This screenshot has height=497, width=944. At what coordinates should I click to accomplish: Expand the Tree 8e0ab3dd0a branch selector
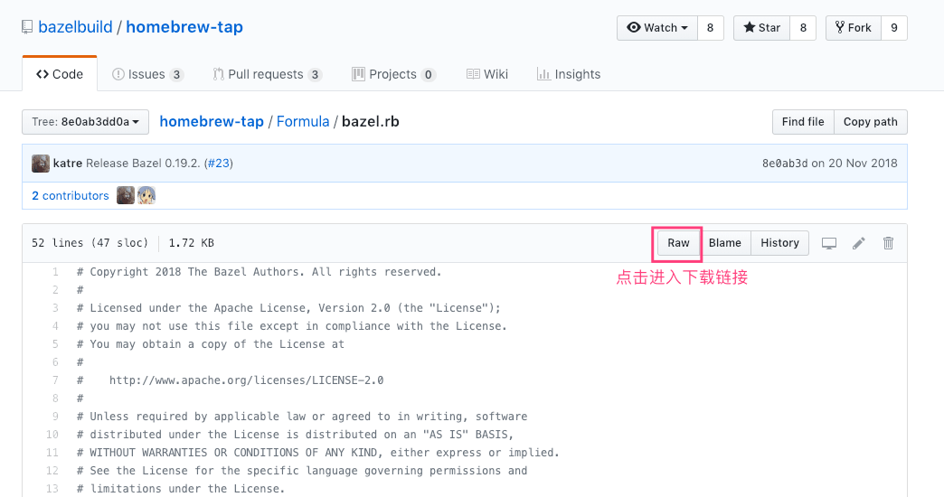coord(85,122)
